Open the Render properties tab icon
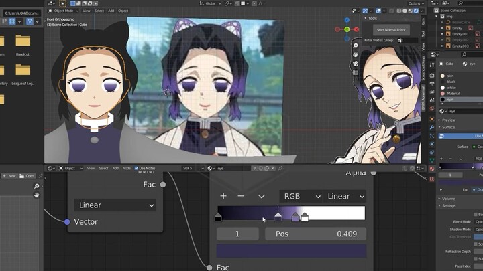Viewport: 483px width, 271px height. pyautogui.click(x=432, y=75)
